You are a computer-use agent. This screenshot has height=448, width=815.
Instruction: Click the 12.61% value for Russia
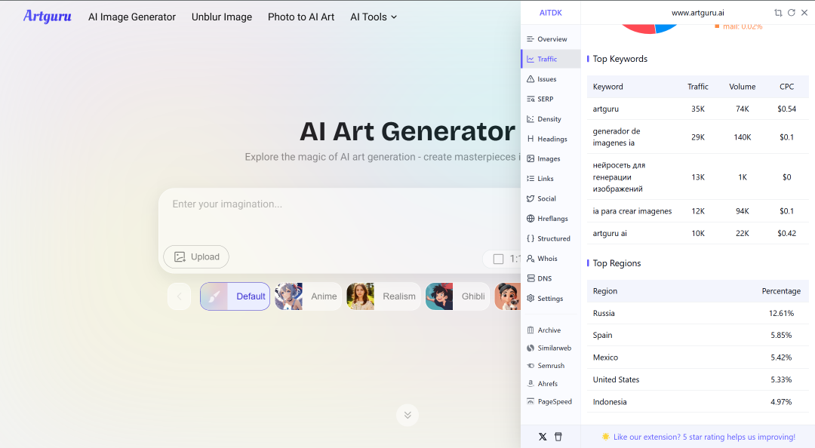click(x=781, y=314)
